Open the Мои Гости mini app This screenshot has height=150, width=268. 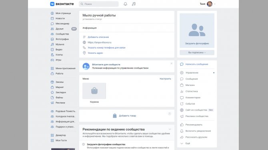[61, 140]
